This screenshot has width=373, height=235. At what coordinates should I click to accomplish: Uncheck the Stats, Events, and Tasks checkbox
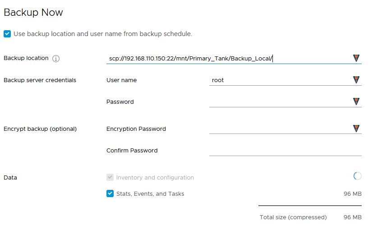110,194
